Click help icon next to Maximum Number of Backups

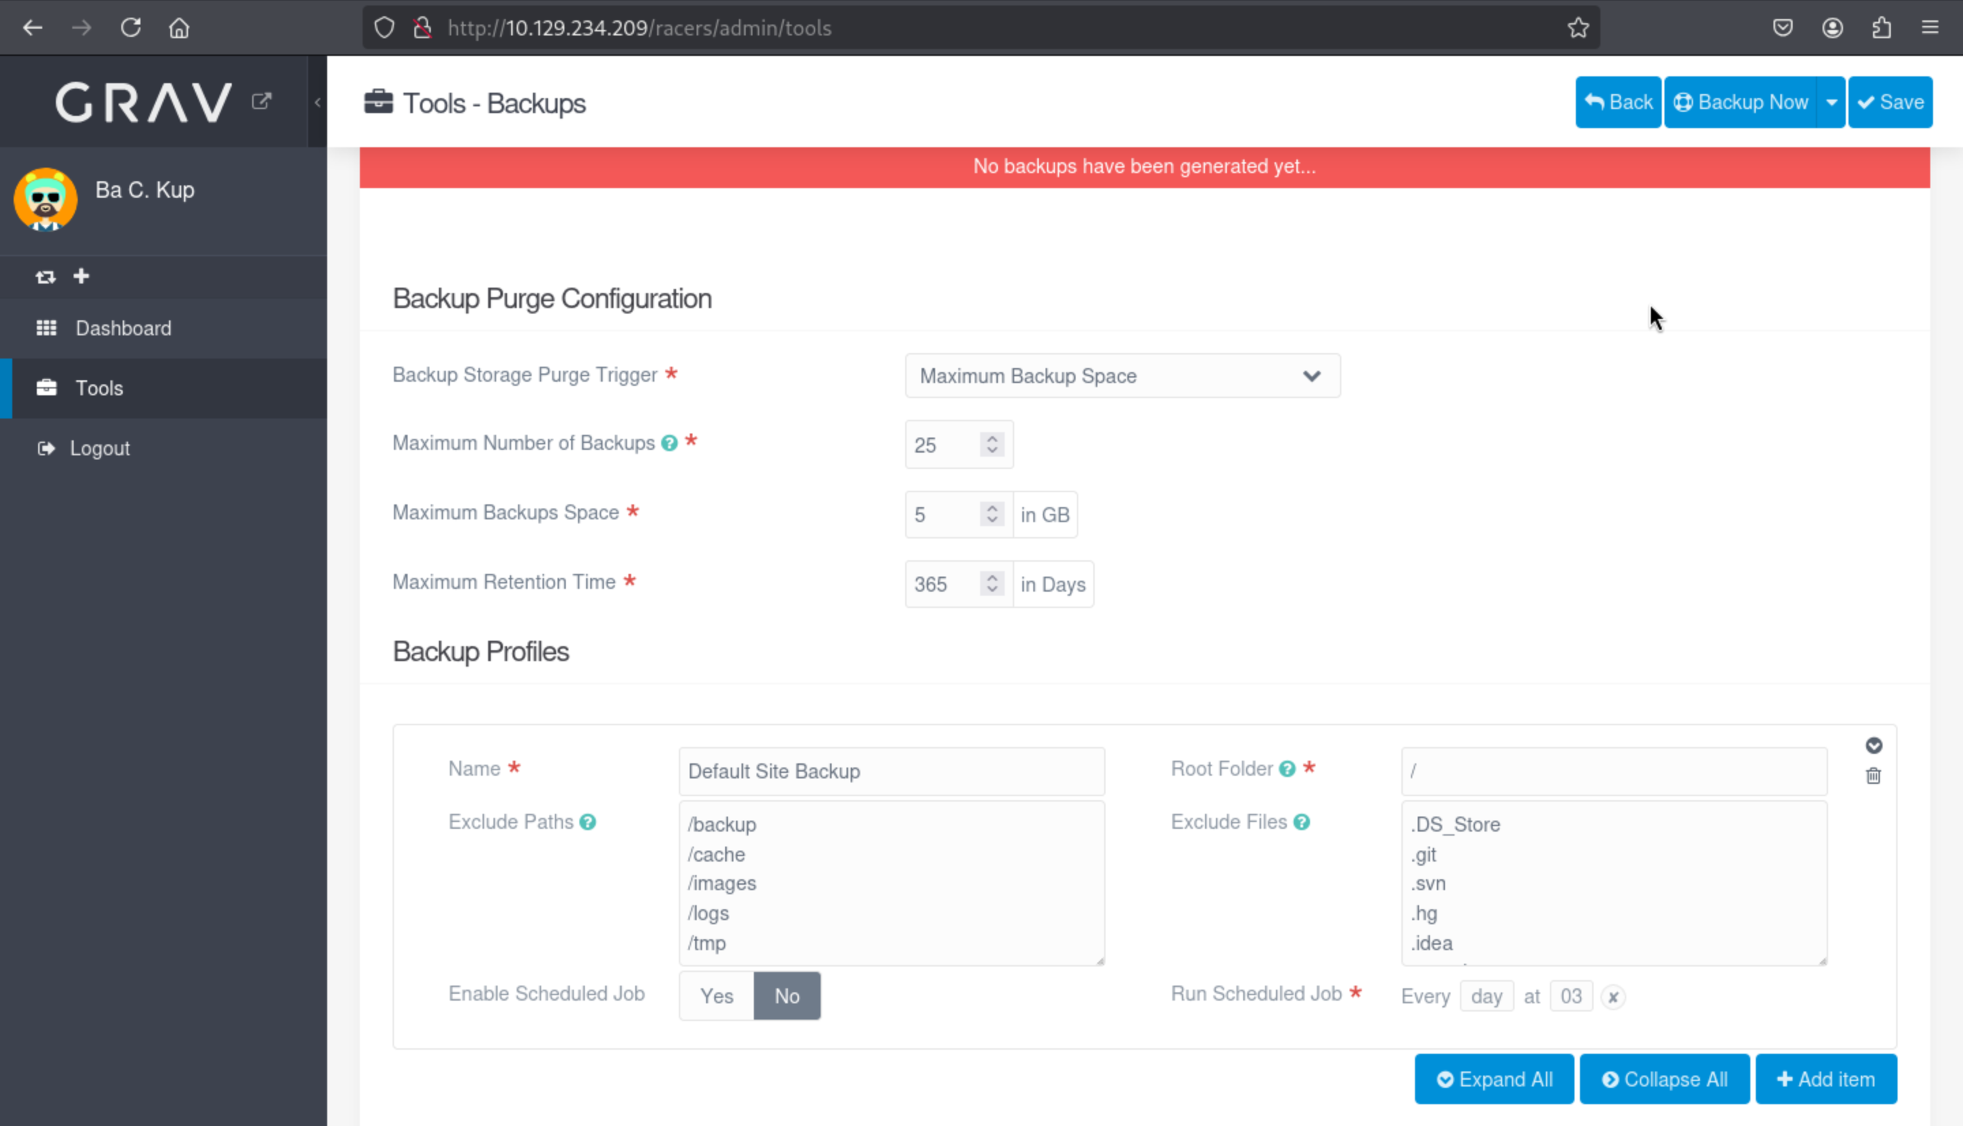tap(669, 443)
